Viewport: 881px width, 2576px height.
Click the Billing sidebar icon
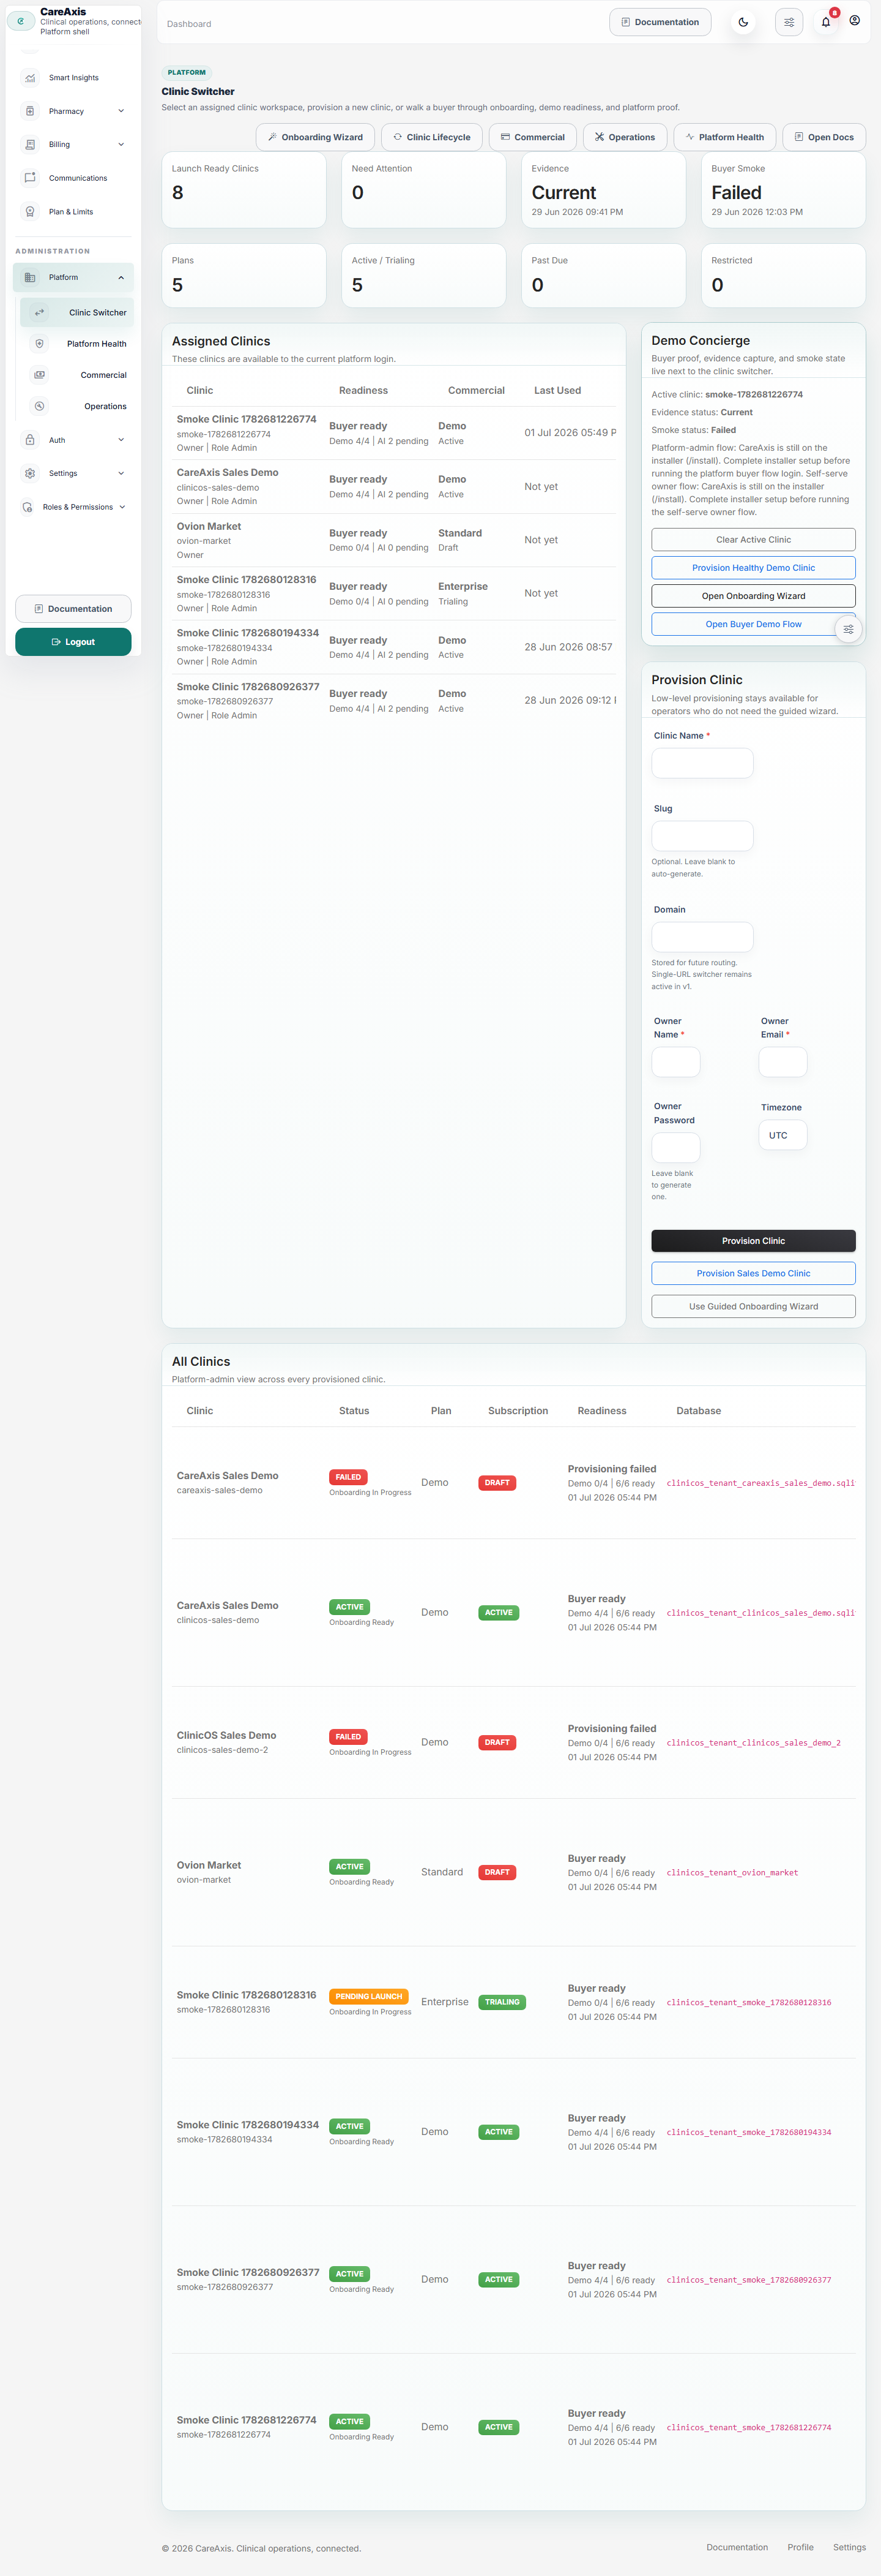[30, 145]
